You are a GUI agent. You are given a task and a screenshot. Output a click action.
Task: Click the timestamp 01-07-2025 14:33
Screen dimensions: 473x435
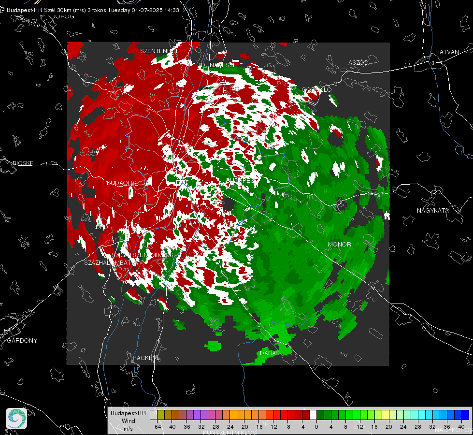(155, 10)
